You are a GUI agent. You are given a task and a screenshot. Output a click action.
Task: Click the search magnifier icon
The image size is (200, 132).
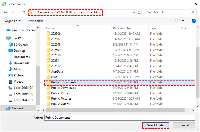point(193,12)
